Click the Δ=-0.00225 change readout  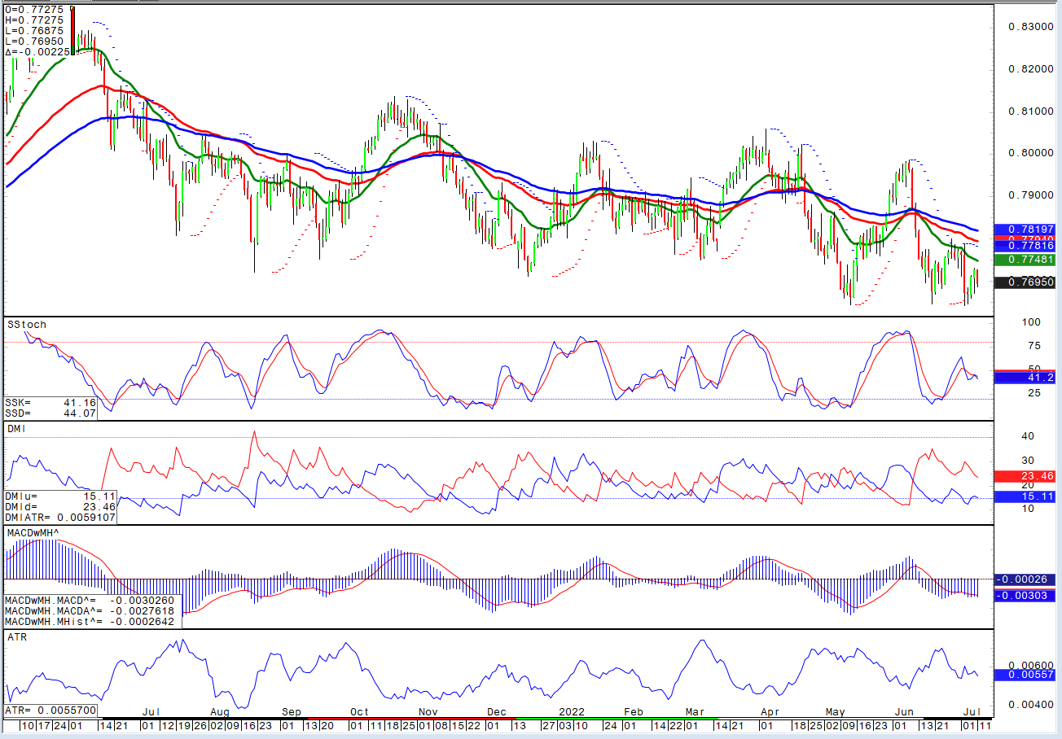36,52
